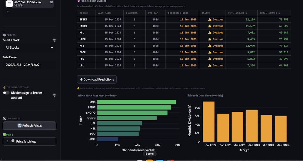Screen dimensions: 303x161
Task: Open the Books app in the dock
Action: pyautogui.click(x=149, y=160)
